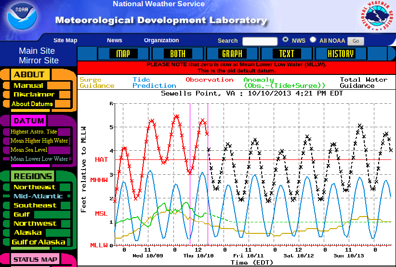Select the NWS search radio button

[286, 40]
